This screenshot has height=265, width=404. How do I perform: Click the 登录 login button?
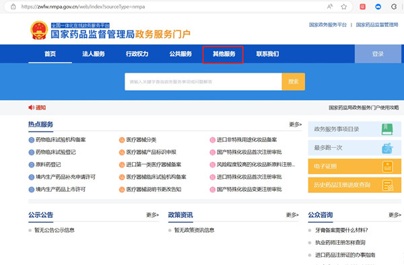click(378, 54)
